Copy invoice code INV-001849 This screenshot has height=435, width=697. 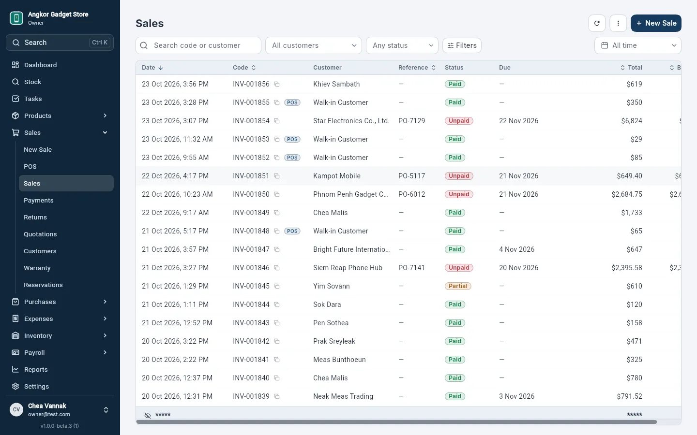tap(277, 213)
